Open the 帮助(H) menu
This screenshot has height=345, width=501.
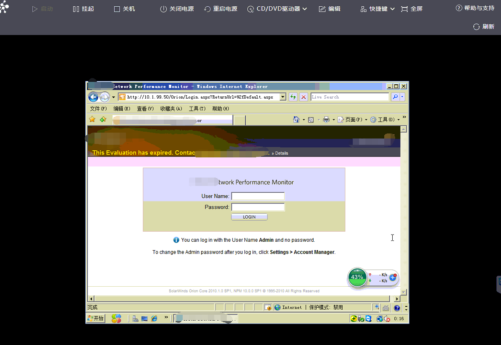(x=220, y=109)
